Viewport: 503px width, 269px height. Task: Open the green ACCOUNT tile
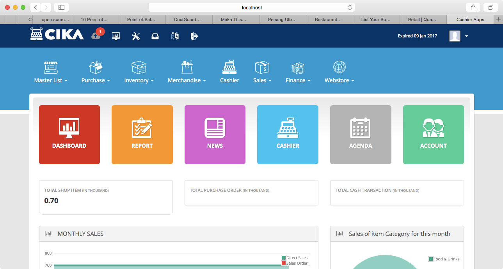coord(433,134)
